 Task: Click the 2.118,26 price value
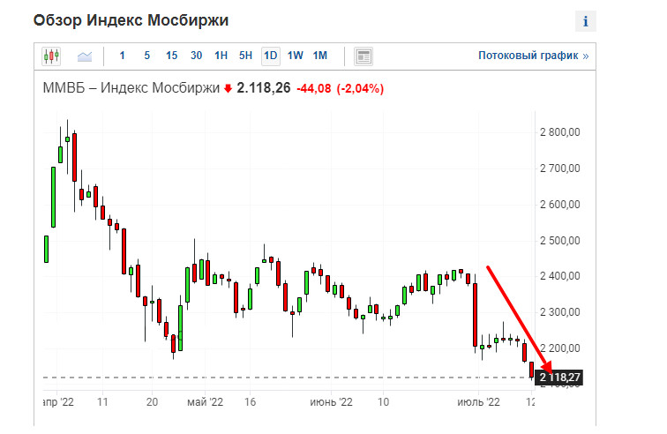[x=263, y=88]
